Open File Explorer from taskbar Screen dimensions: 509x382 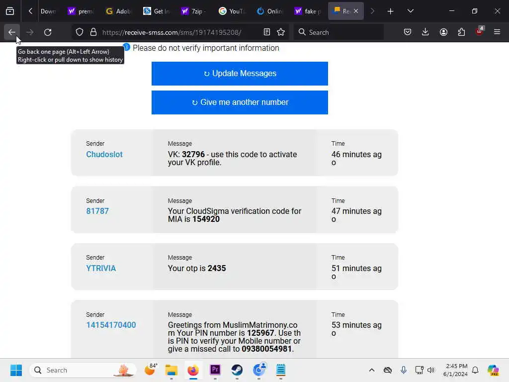pyautogui.click(x=171, y=370)
